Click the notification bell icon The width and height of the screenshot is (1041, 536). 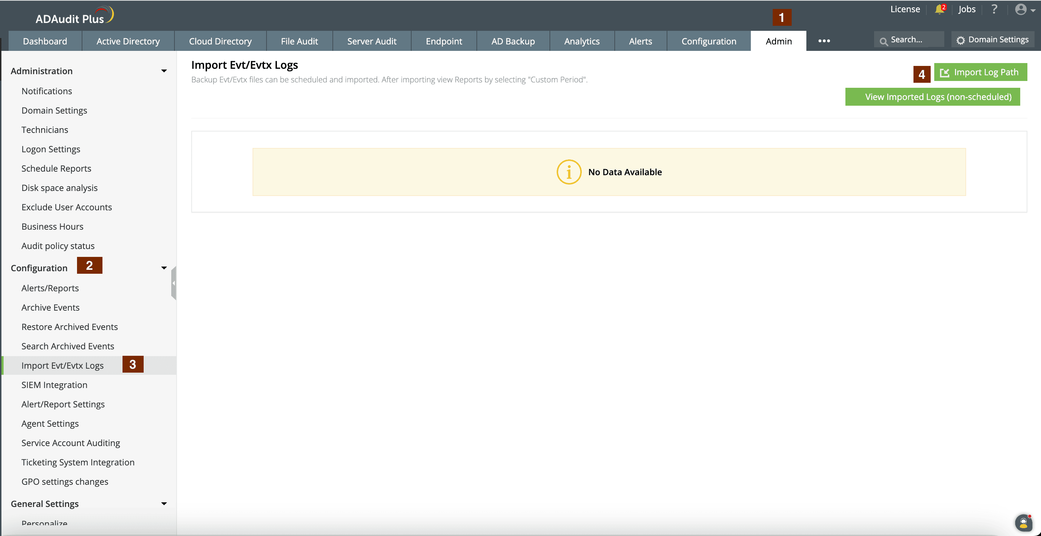[x=939, y=9]
